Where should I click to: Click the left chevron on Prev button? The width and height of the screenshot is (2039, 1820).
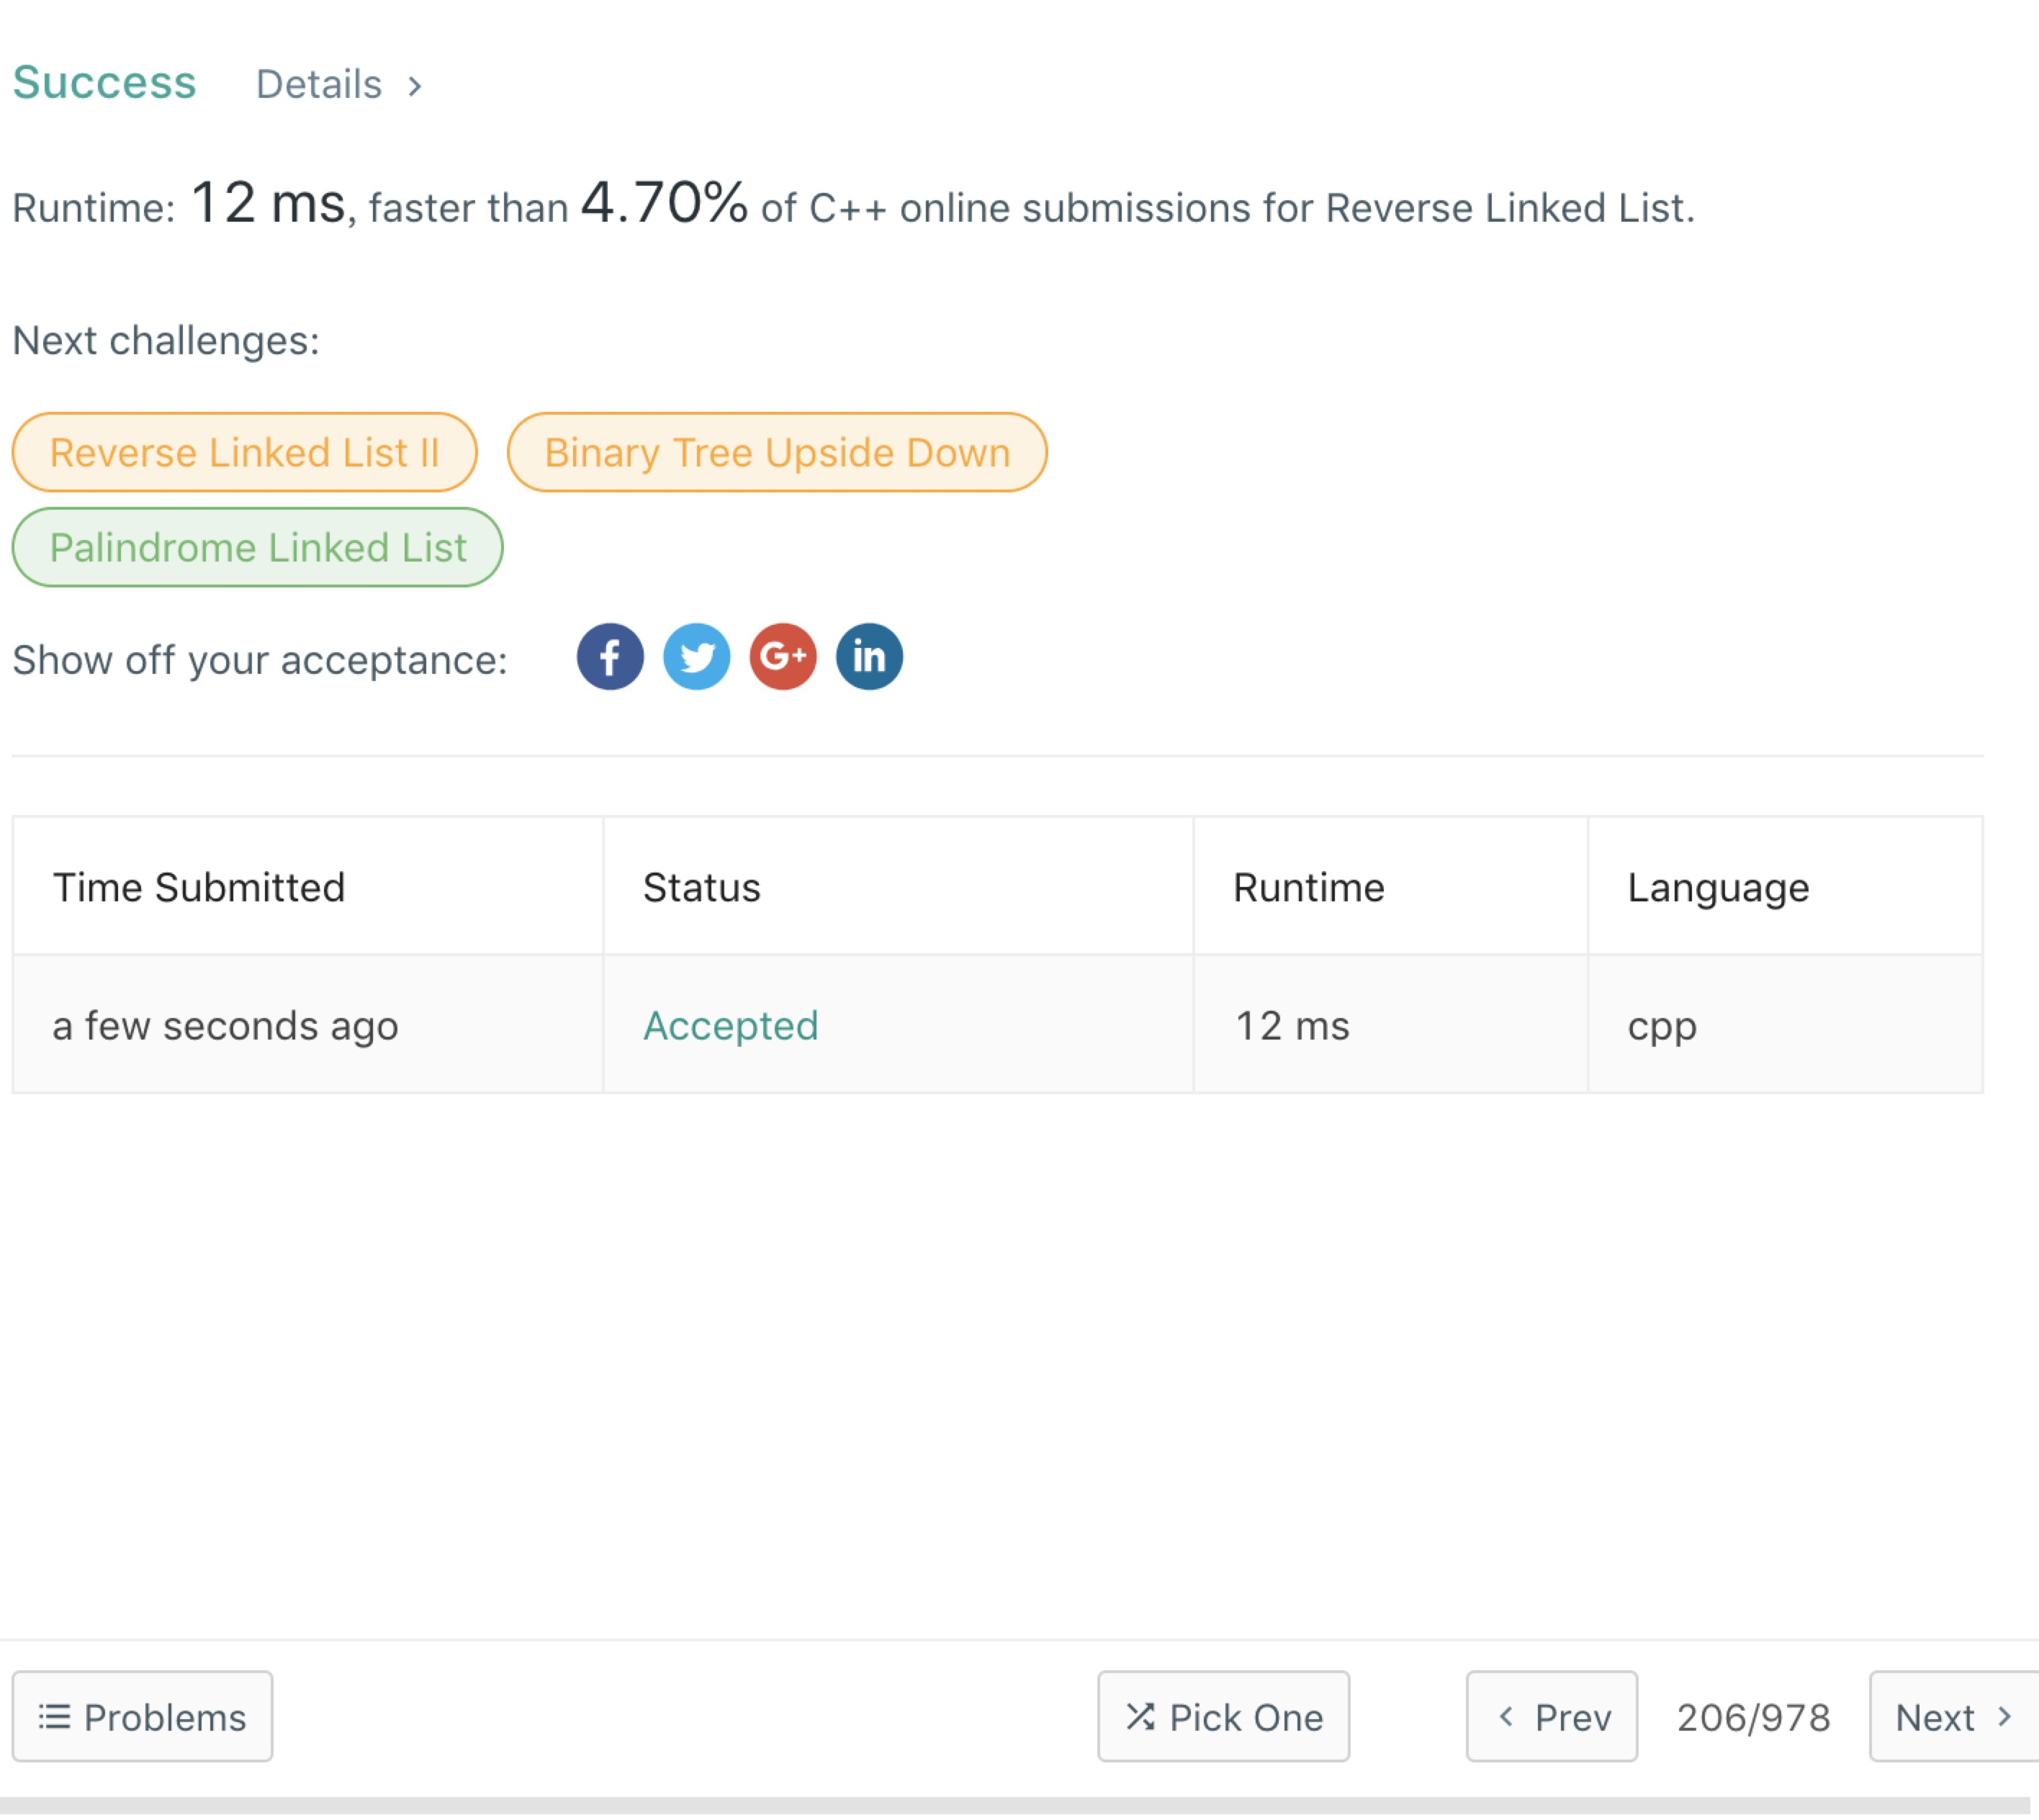1505,1716
